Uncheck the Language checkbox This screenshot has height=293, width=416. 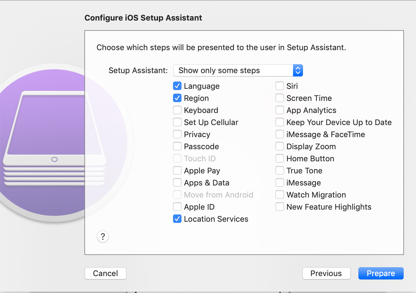point(177,86)
